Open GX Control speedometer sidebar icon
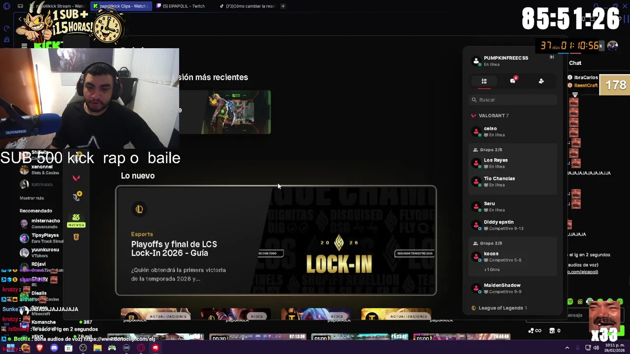 point(7,29)
